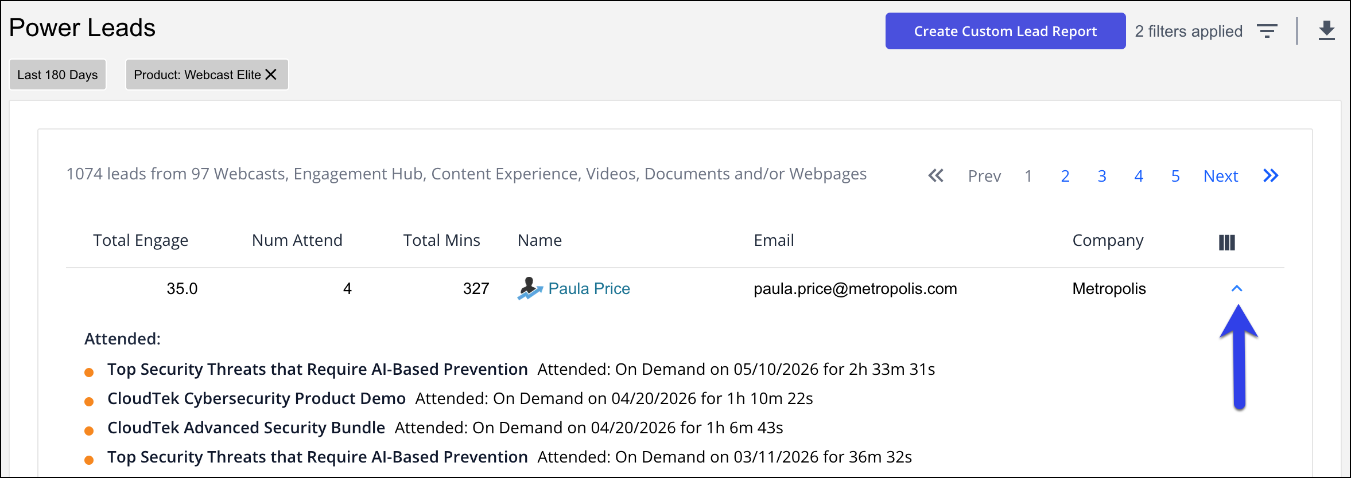Jump to the first page of leads

point(936,176)
